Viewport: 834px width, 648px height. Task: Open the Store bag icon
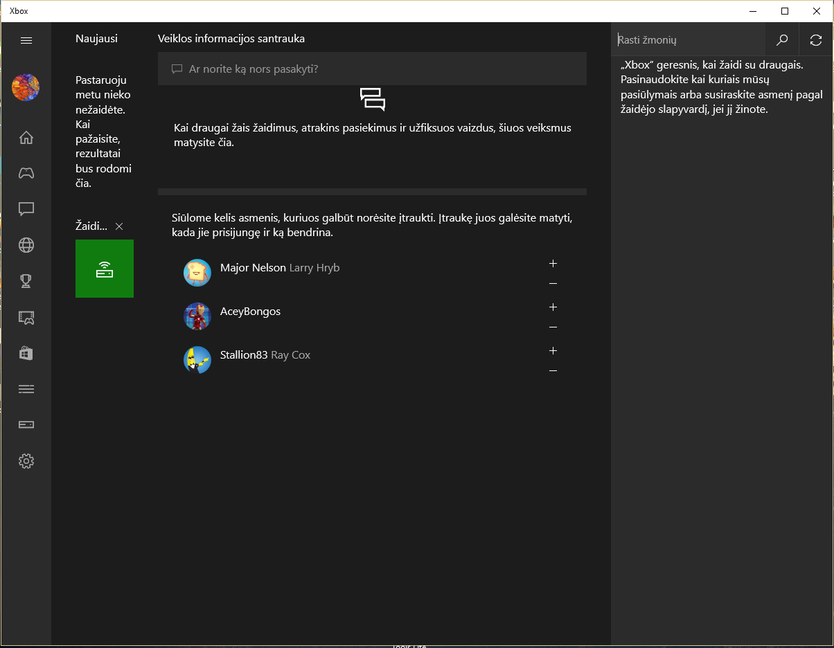[26, 353]
